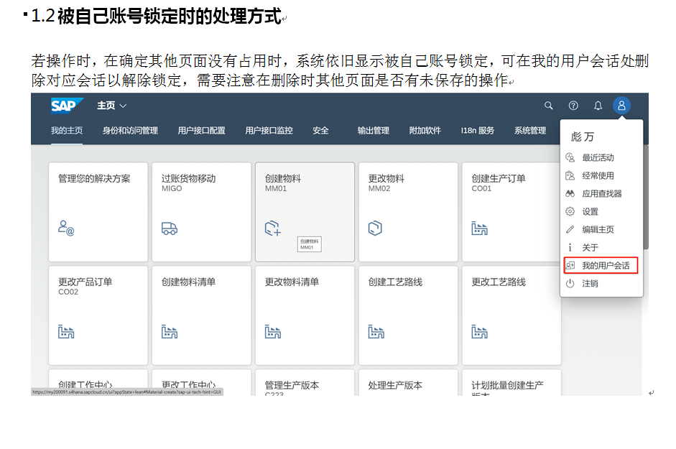Switch to 身份和访问管理 tab

tap(130, 131)
